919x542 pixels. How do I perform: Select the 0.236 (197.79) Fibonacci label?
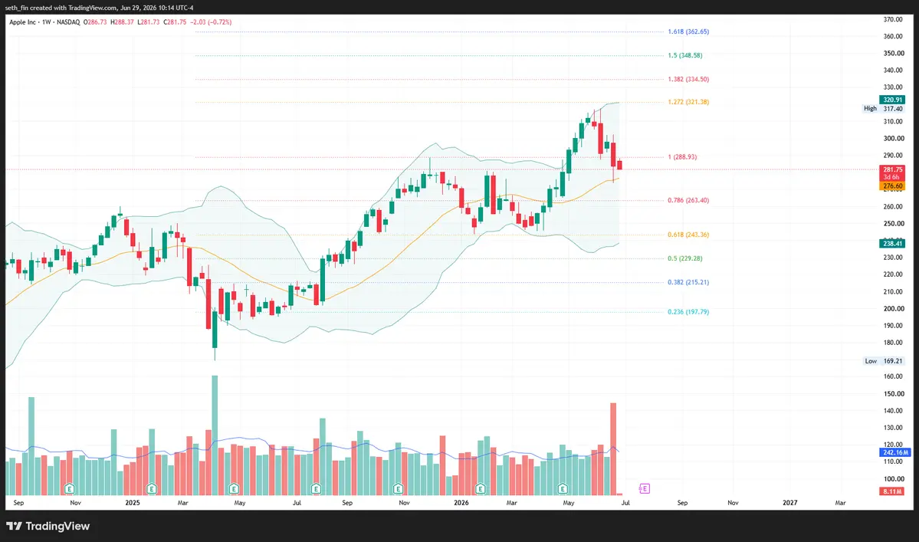tap(688, 312)
